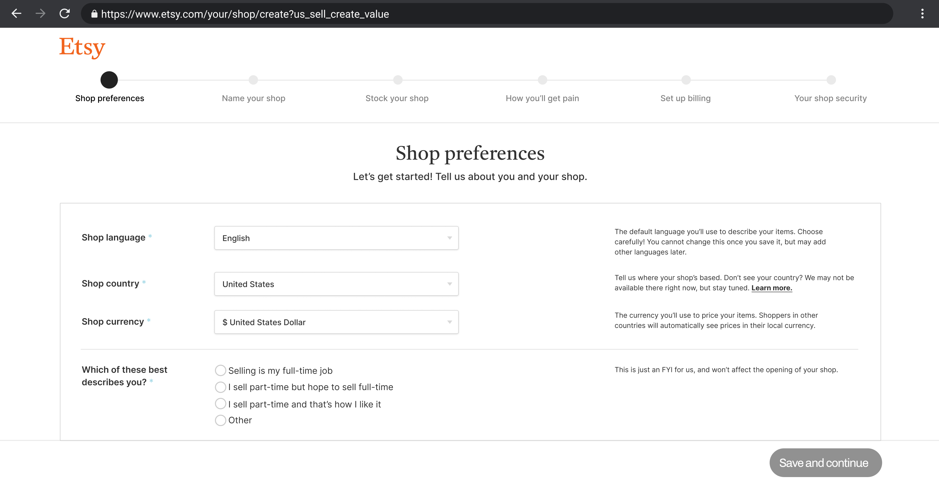The image size is (939, 485).
Task: Go to Shop preferences step label
Action: coord(110,98)
